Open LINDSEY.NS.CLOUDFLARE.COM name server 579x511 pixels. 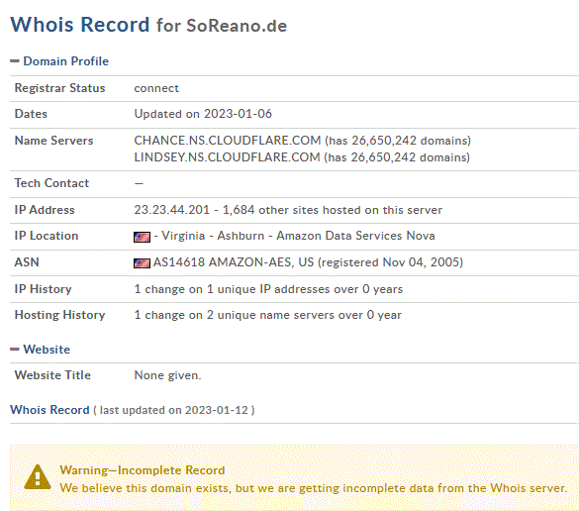point(227,157)
